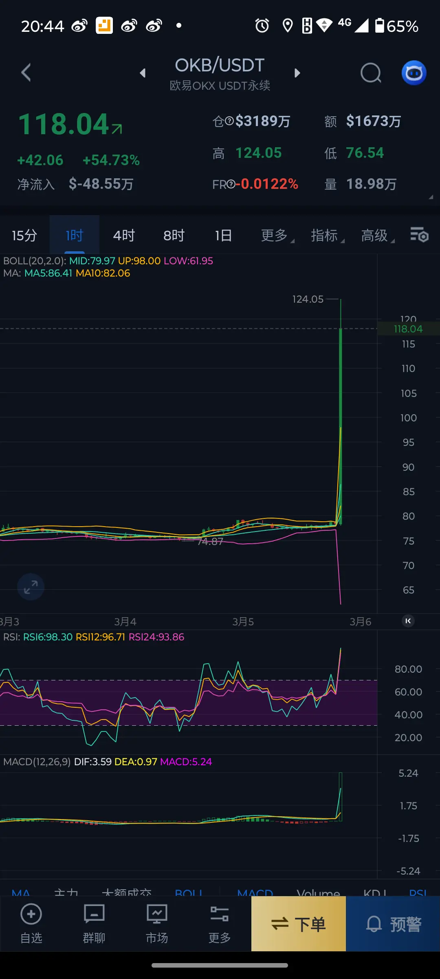440x979 pixels.
Task: Tap the RSI6:98.30 legend value
Action: [x=48, y=637]
